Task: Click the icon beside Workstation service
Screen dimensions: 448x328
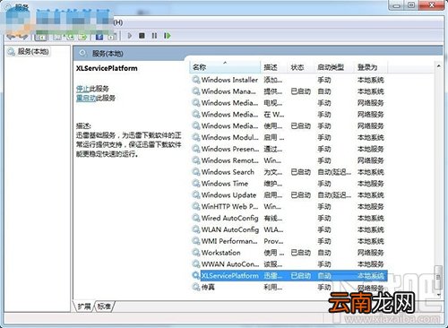Action: click(196, 253)
